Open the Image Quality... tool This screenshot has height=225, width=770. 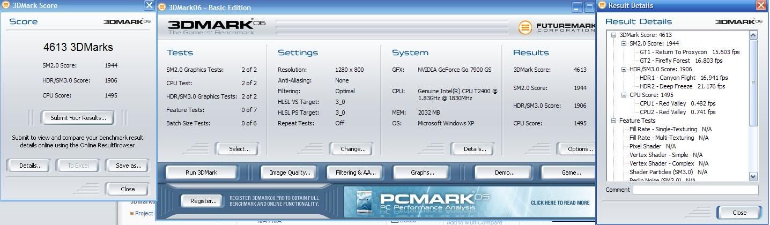click(x=290, y=172)
